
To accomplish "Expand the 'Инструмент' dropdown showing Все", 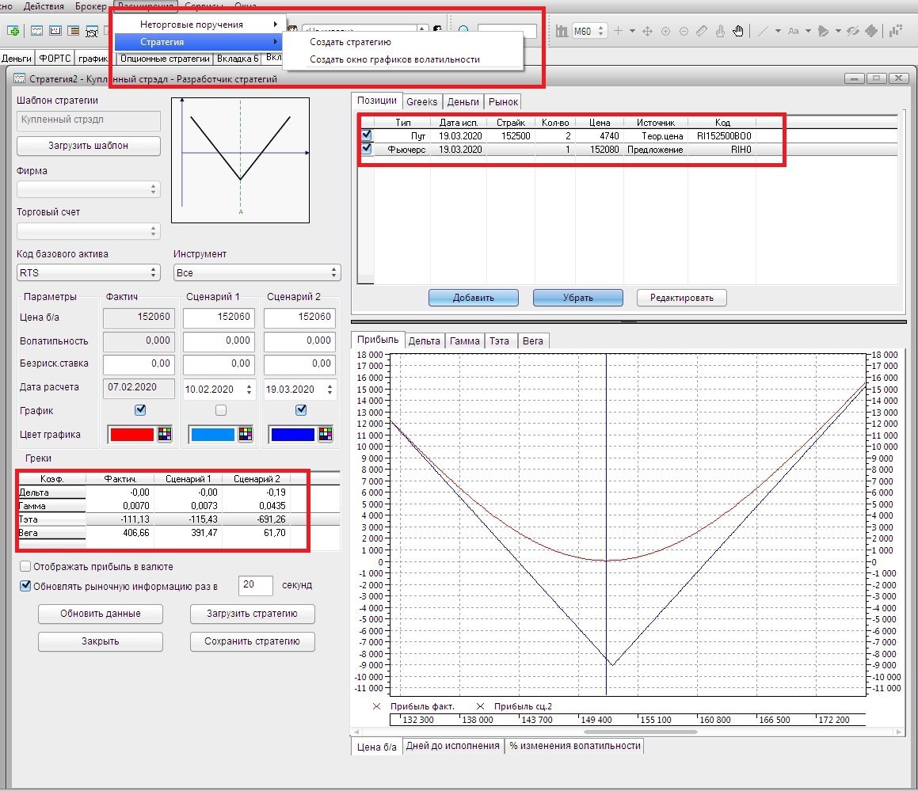I will (257, 272).
